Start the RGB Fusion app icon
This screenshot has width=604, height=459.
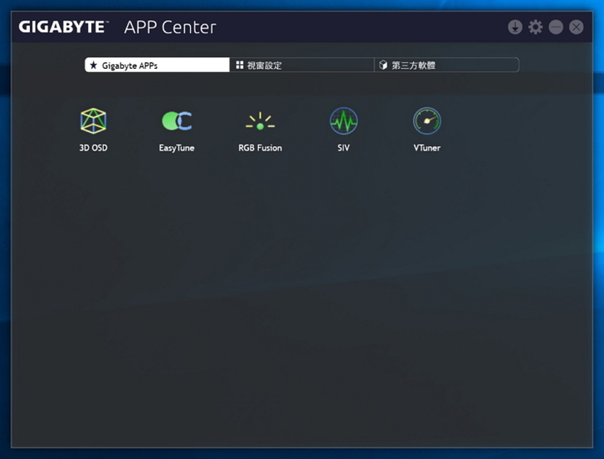click(260, 121)
